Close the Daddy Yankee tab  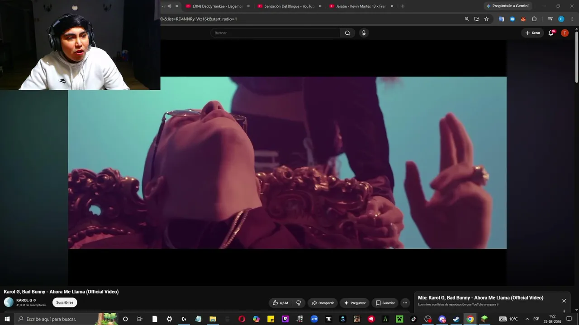248,6
